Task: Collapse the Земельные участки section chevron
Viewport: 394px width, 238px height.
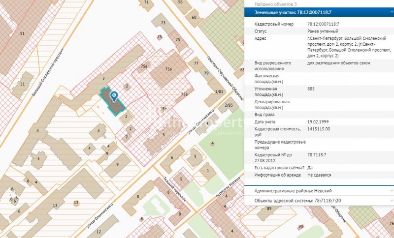Action: click(391, 12)
